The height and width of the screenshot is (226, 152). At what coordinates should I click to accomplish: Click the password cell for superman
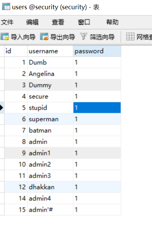tap(97, 119)
